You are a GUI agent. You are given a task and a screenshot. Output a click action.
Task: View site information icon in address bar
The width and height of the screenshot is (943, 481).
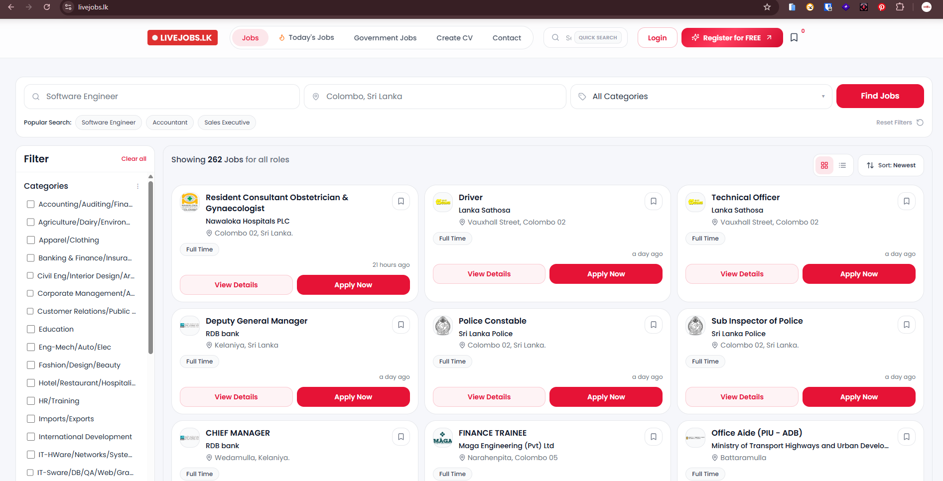[x=69, y=7]
